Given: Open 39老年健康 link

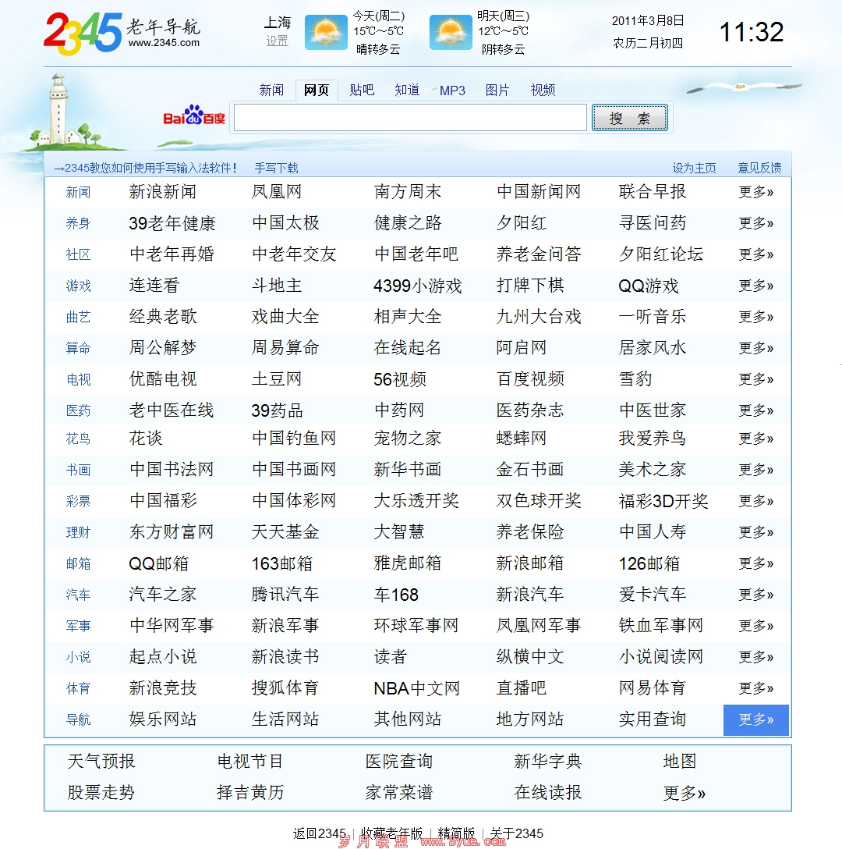Looking at the screenshot, I should click(172, 223).
